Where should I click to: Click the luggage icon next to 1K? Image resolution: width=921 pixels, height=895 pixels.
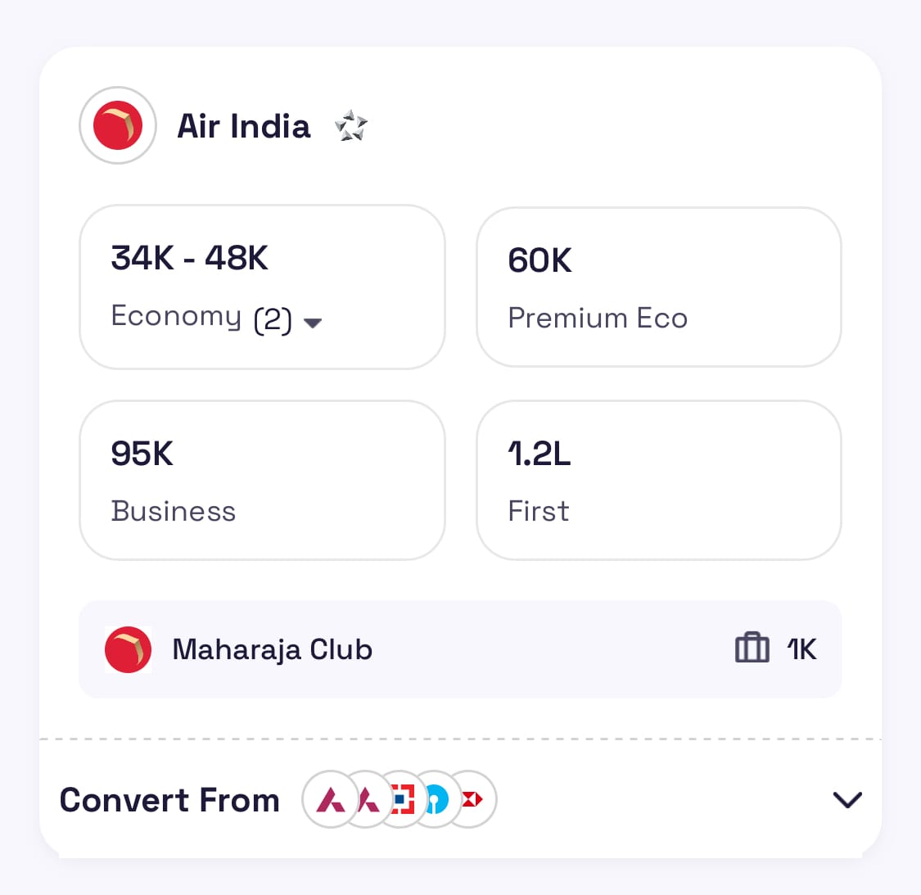pyautogui.click(x=751, y=648)
